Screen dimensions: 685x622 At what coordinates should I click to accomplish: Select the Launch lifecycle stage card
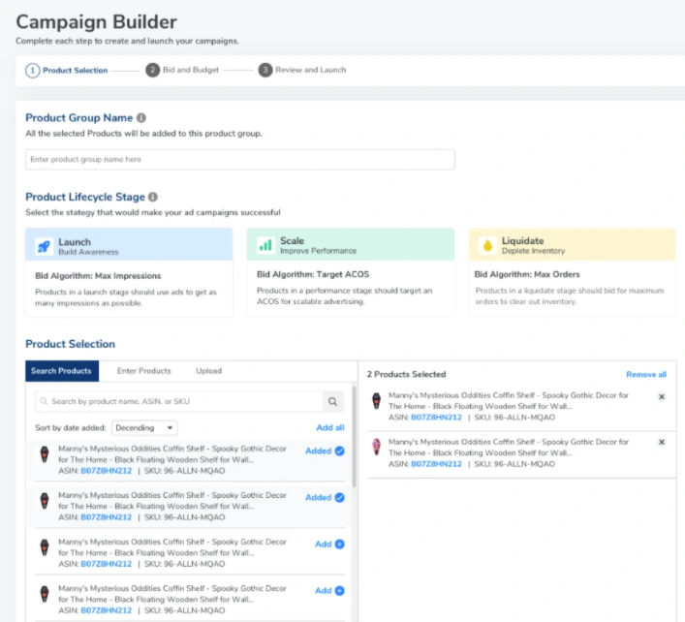(129, 272)
